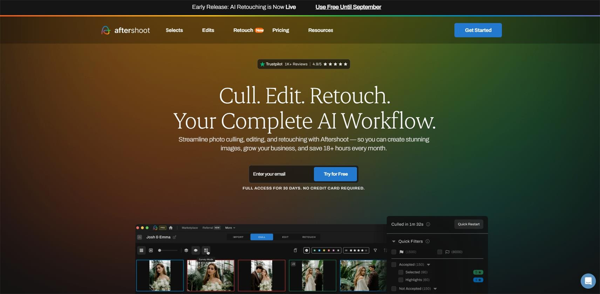This screenshot has height=294, width=600.
Task: Click the Try for Free button
Action: [x=336, y=174]
